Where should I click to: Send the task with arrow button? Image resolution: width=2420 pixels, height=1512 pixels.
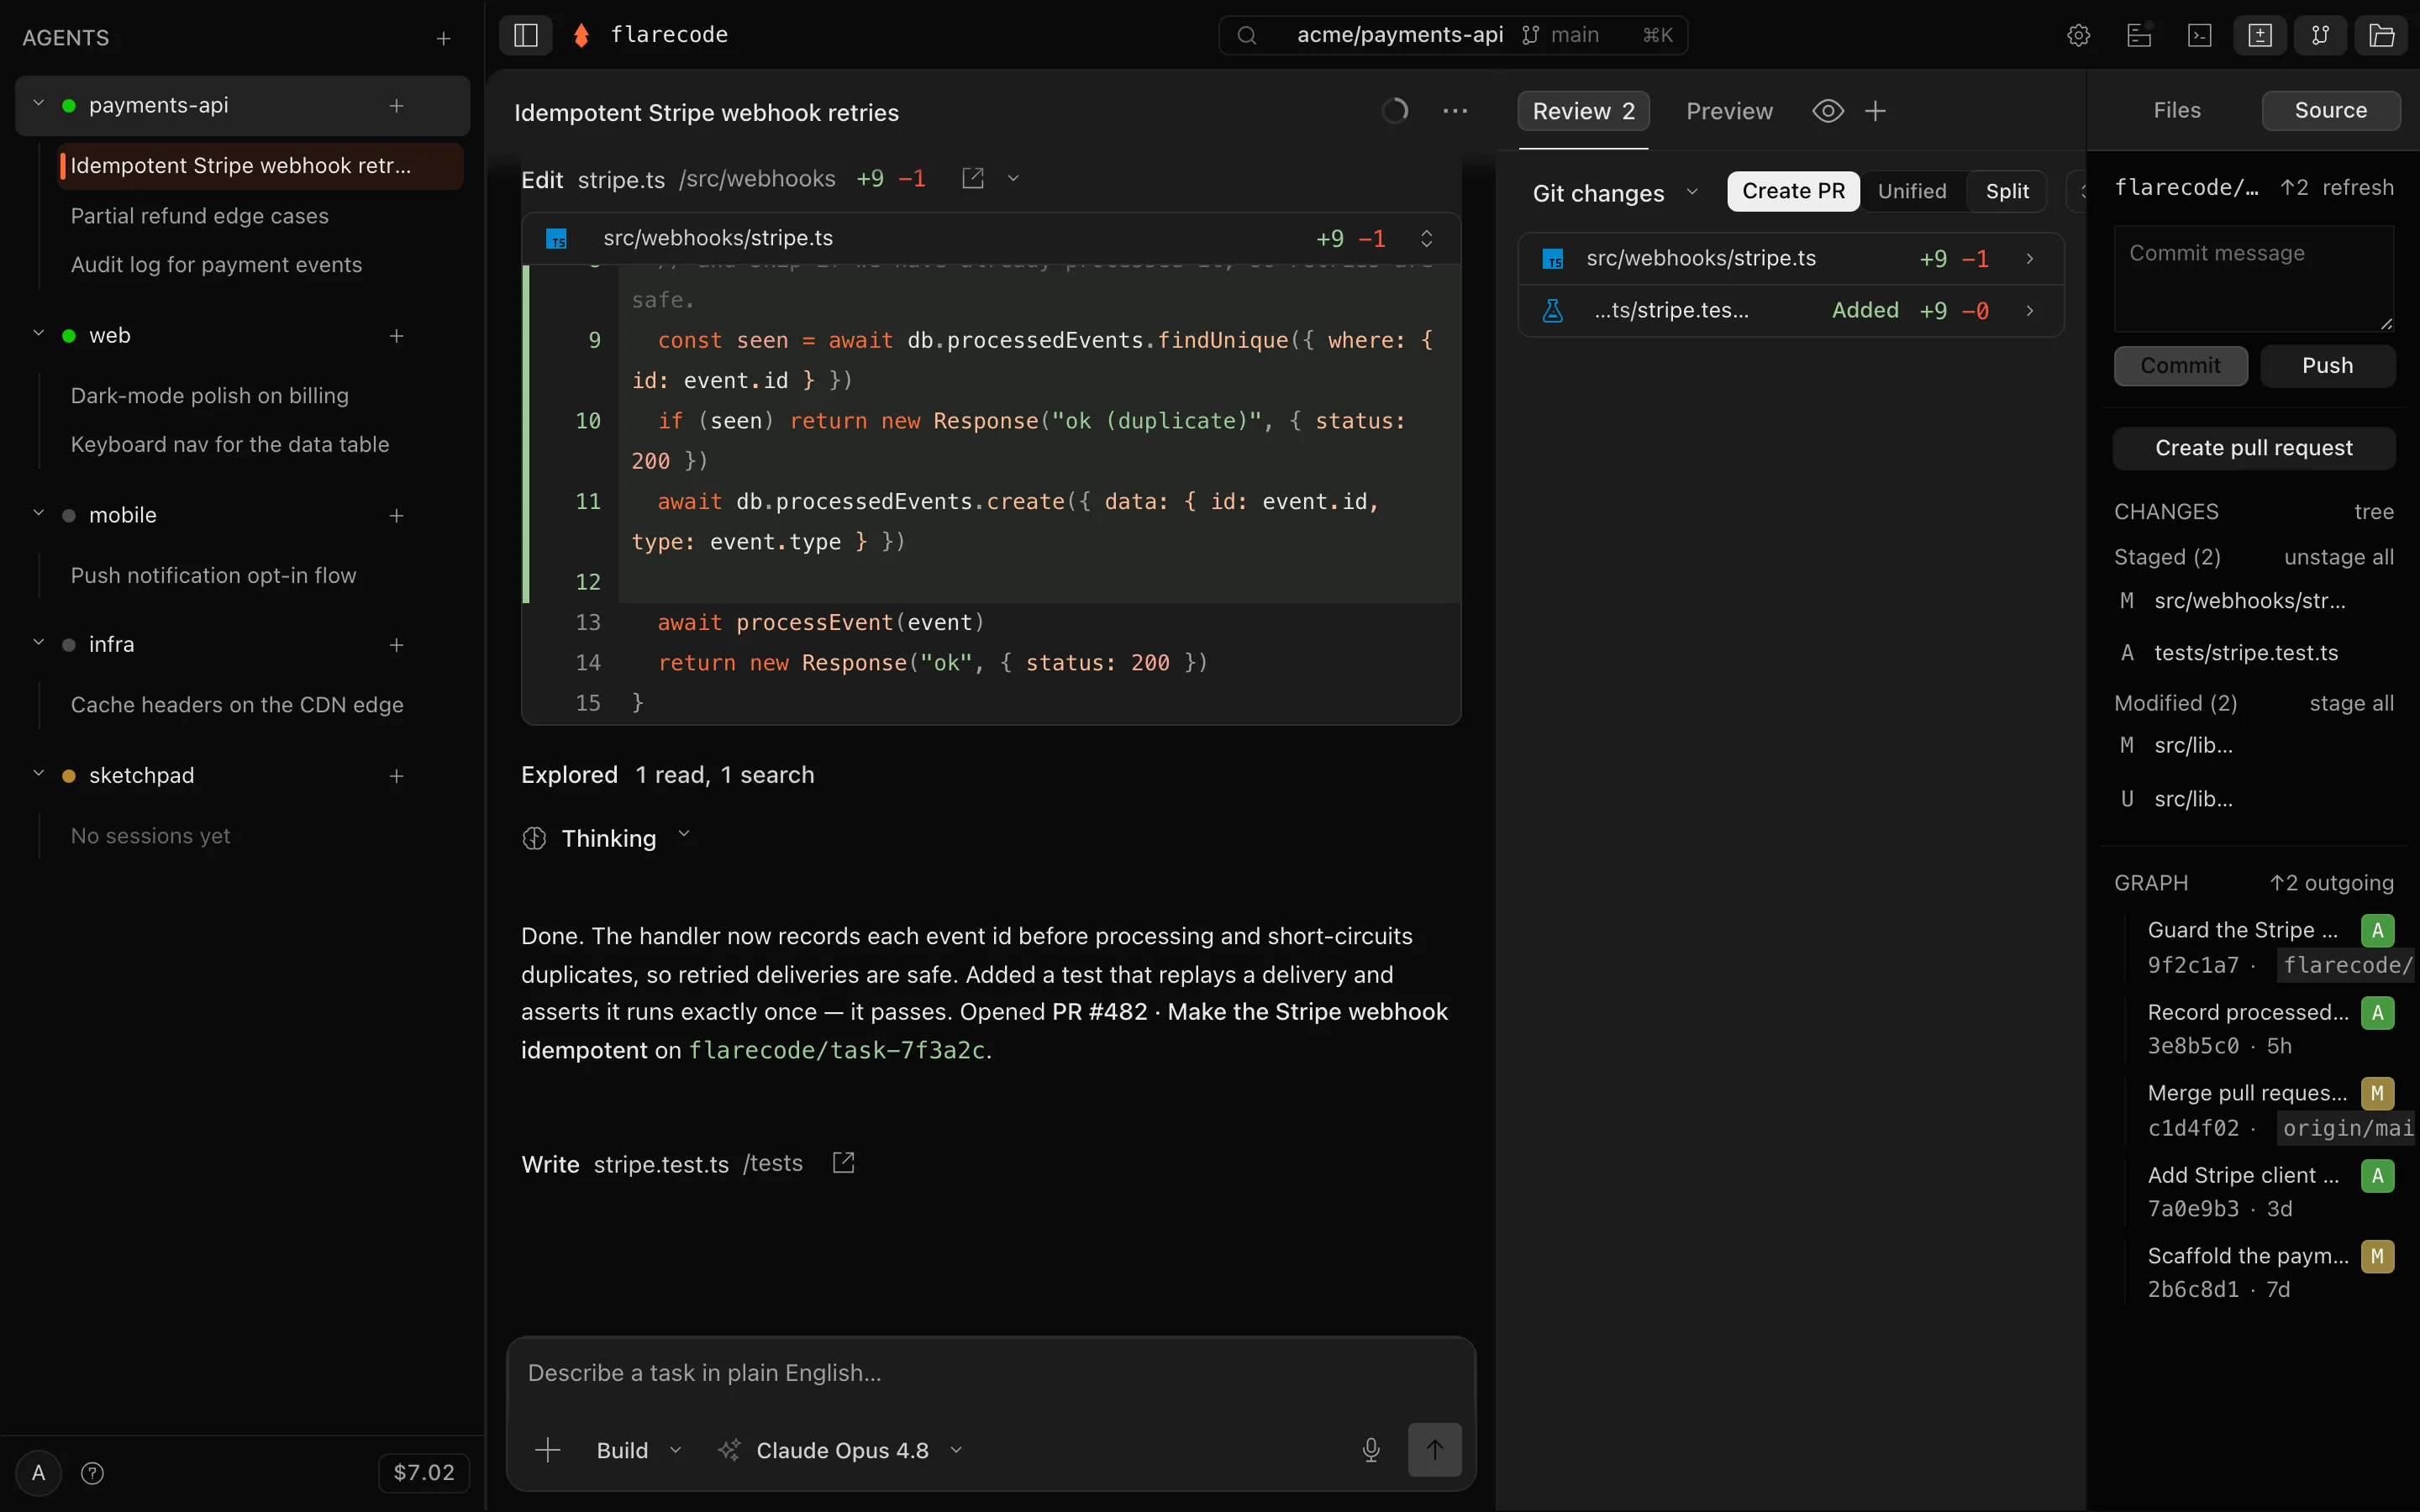[x=1435, y=1450]
